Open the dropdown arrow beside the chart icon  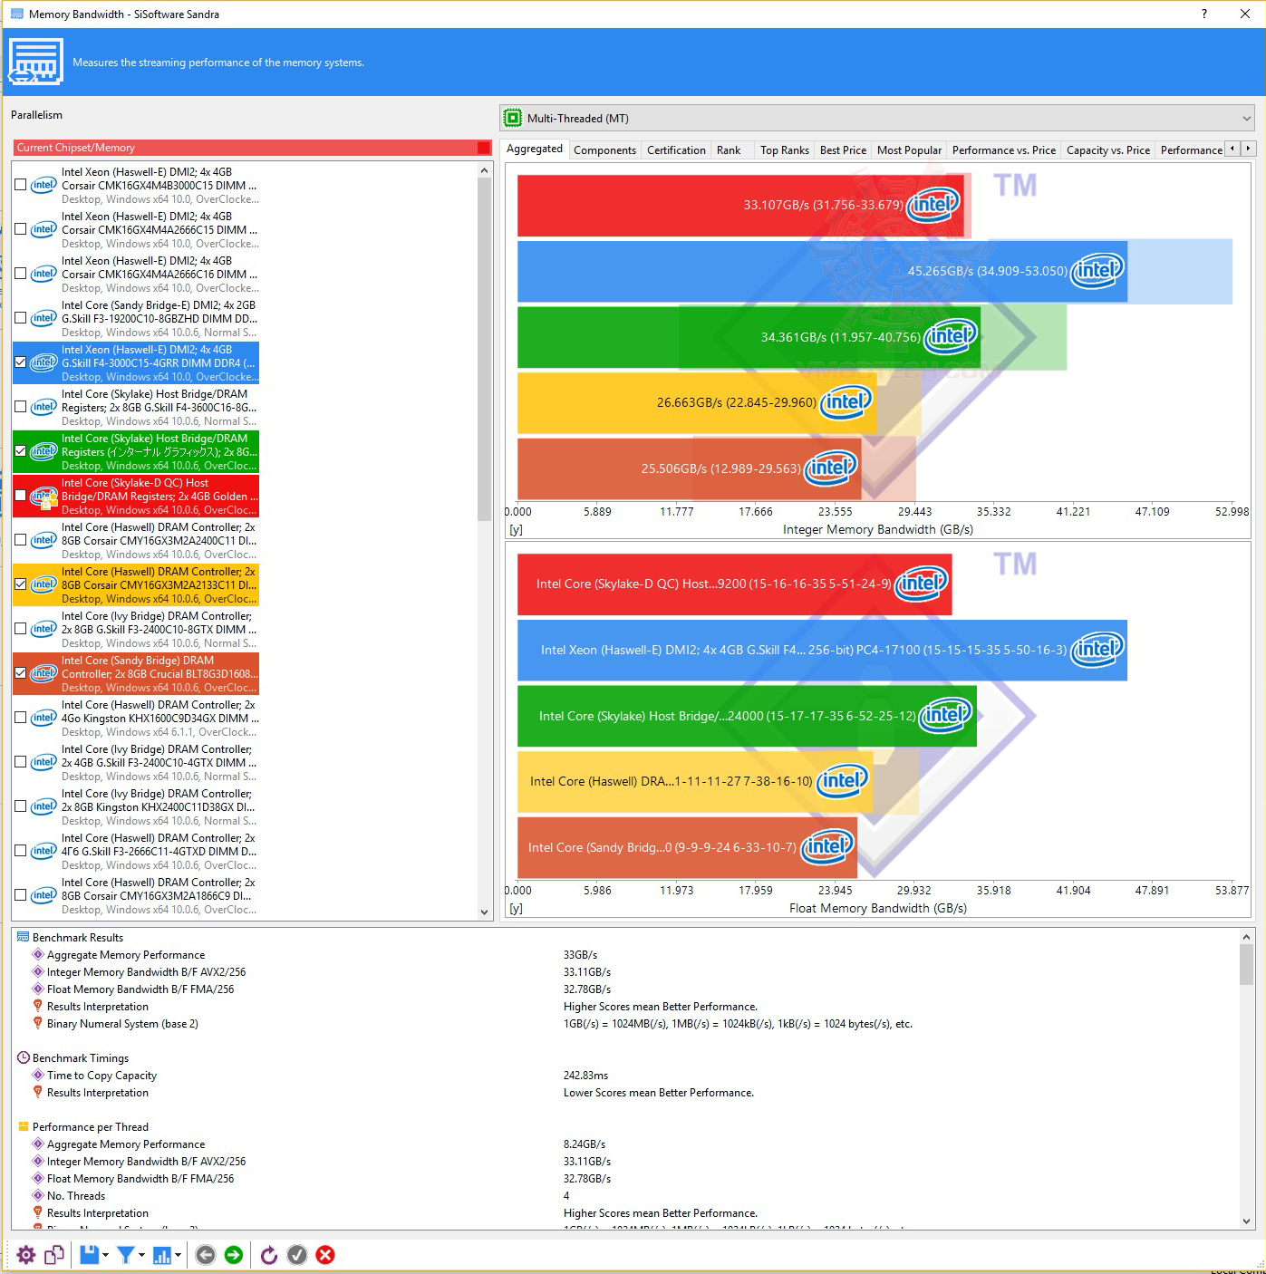pyautogui.click(x=179, y=1255)
